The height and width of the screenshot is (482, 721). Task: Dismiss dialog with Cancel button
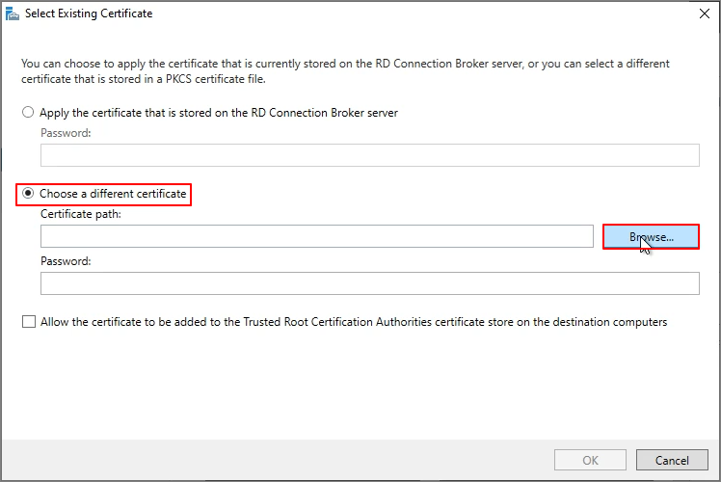(x=672, y=460)
